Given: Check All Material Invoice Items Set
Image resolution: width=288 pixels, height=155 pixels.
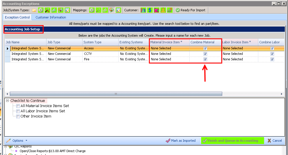Looking at the screenshot, I should tap(18, 106).
